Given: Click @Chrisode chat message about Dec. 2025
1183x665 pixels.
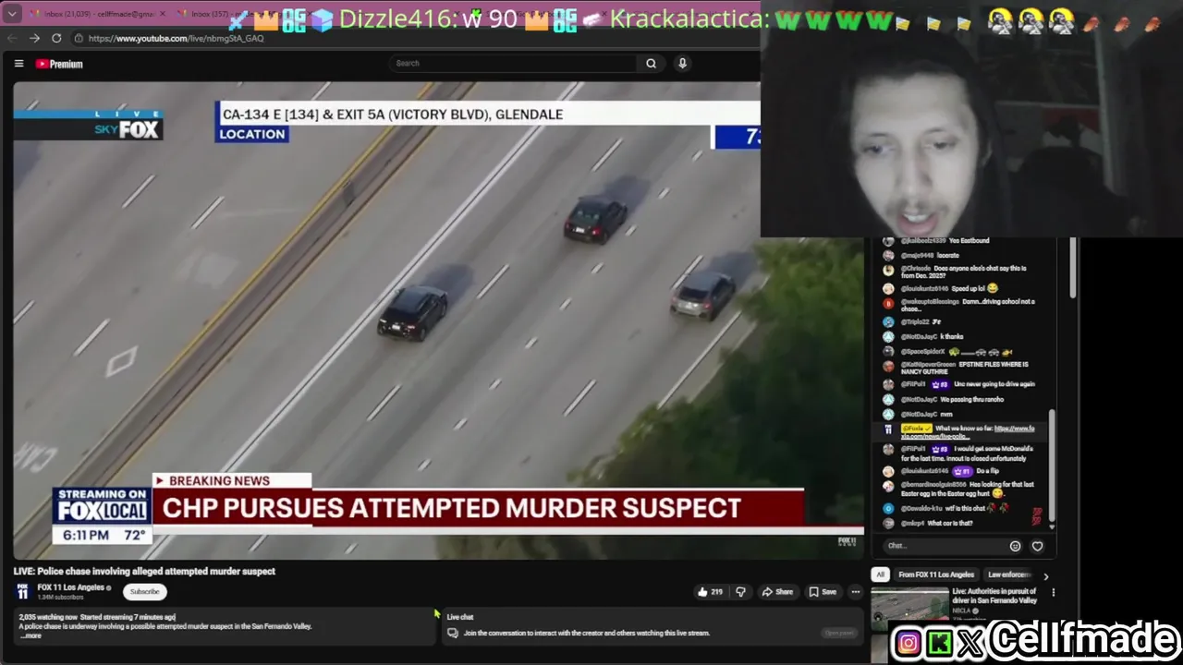Looking at the screenshot, I should [964, 272].
